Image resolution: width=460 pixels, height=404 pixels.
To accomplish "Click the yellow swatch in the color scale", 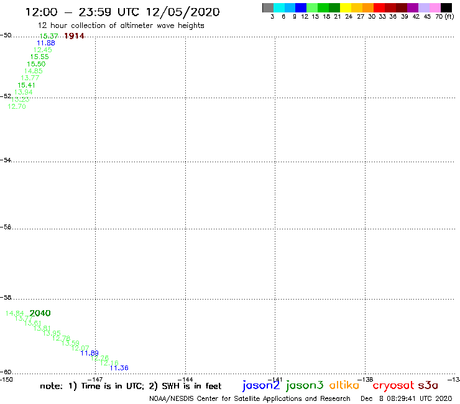I will point(346,7).
